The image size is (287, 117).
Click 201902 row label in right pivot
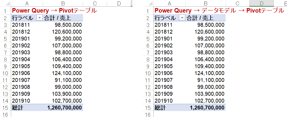164,46
